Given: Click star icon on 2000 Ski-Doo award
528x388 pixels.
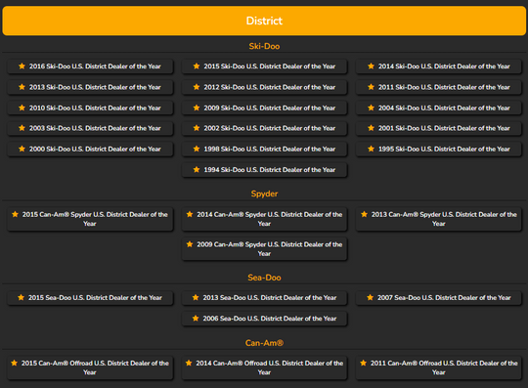Looking at the screenshot, I should point(22,149).
